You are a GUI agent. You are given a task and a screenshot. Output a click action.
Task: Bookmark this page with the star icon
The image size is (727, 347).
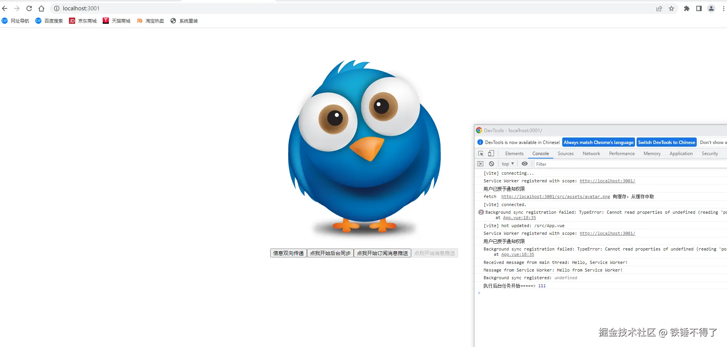coord(671,8)
